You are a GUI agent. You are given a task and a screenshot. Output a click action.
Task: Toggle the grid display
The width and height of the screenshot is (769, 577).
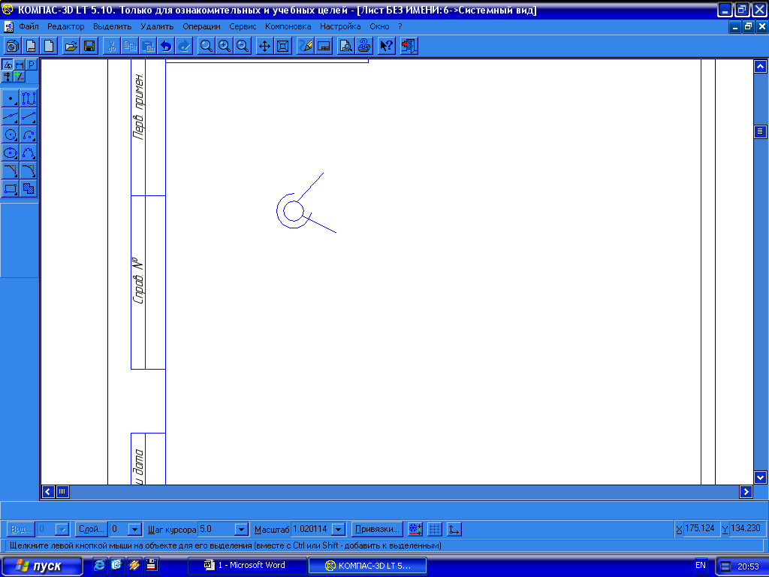click(435, 529)
